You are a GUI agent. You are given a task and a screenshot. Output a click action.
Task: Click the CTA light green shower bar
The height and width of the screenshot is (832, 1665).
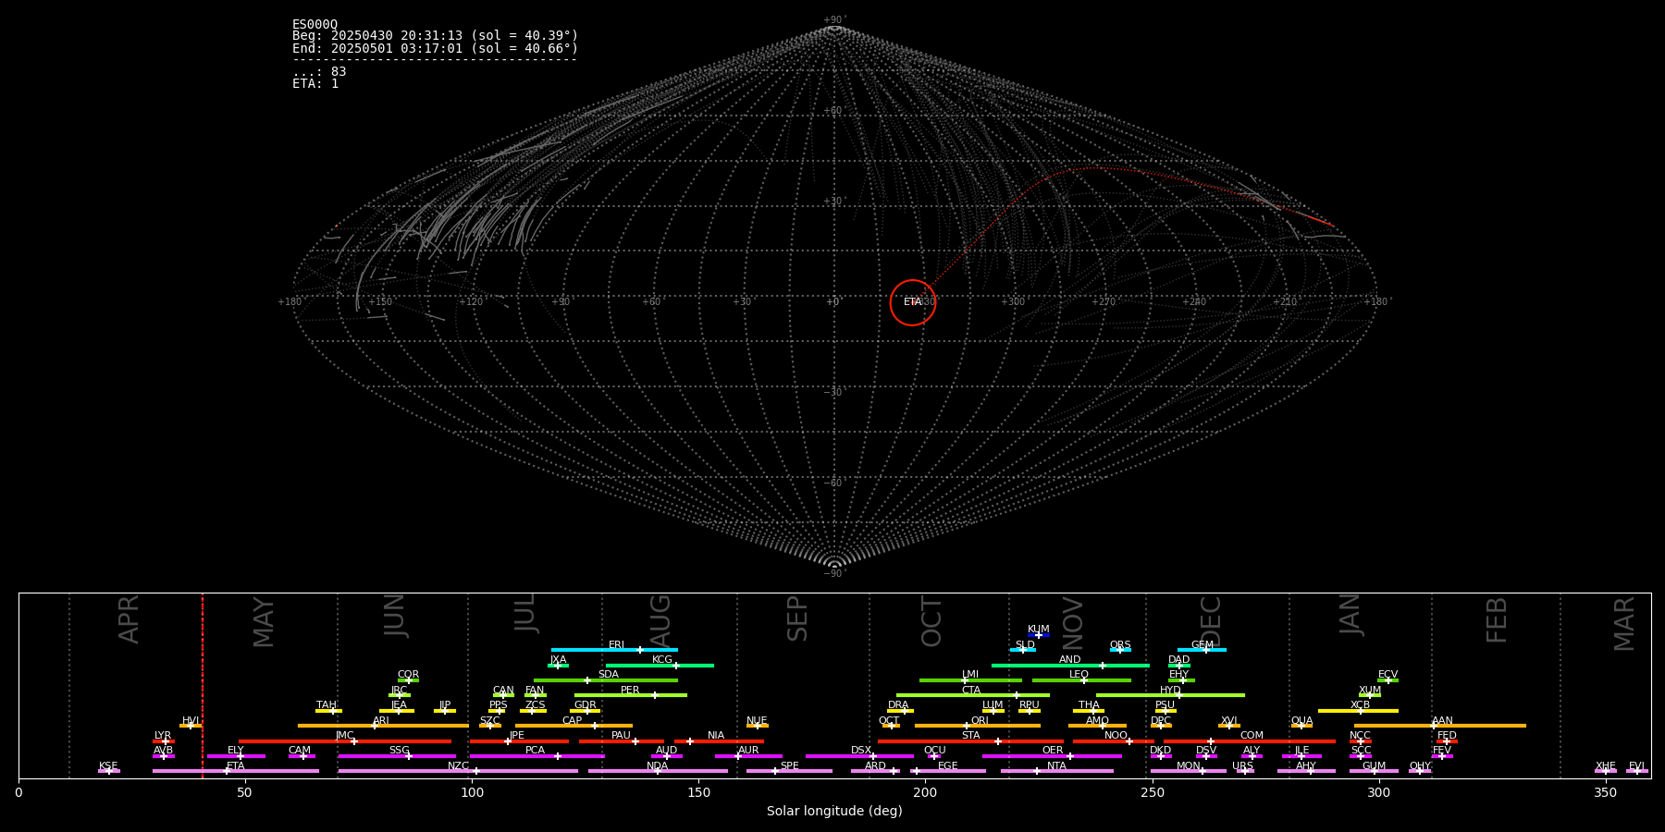coord(973,695)
